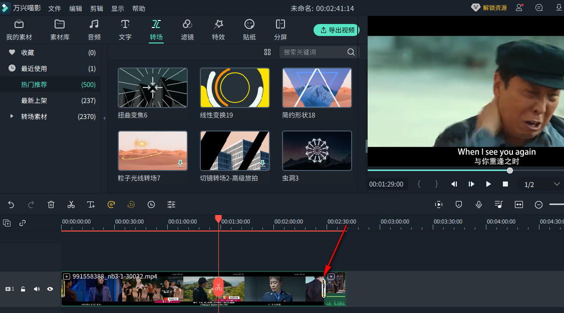The height and width of the screenshot is (313, 564).
Task: Click 解锁资源 unlock resources link
Action: 489,8
